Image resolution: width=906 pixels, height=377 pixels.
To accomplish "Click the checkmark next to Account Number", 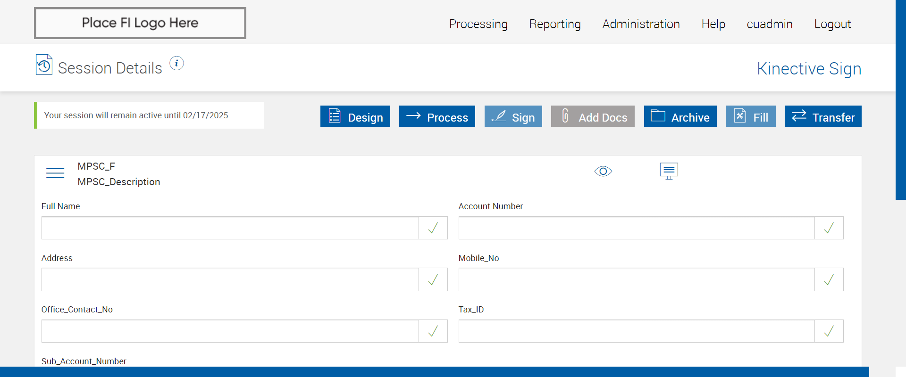I will 829,228.
